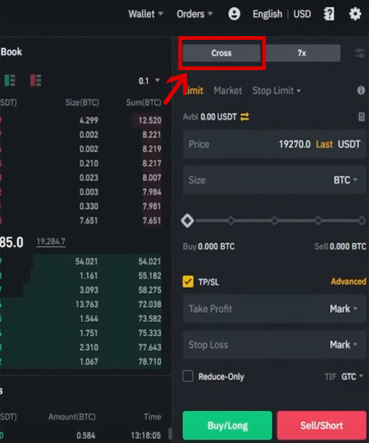369x443 pixels.
Task: Open the Wallet dropdown menu
Action: pos(145,14)
